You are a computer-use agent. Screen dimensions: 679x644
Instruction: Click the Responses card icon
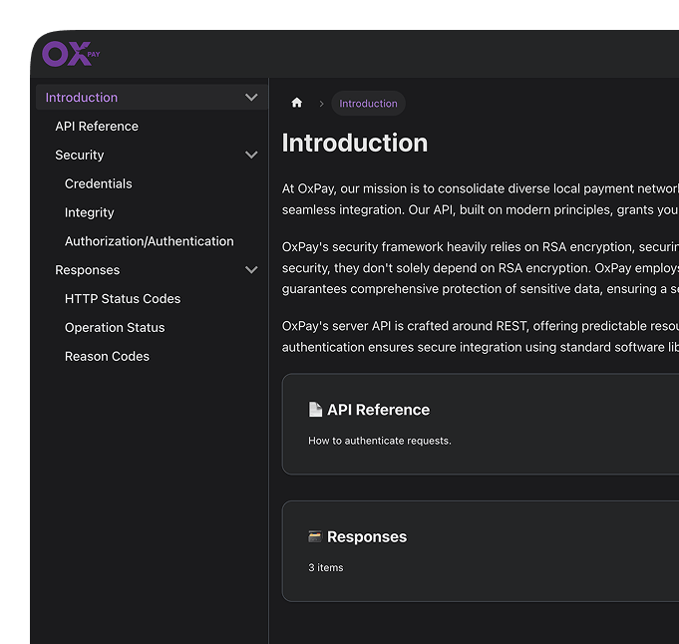pyautogui.click(x=315, y=536)
